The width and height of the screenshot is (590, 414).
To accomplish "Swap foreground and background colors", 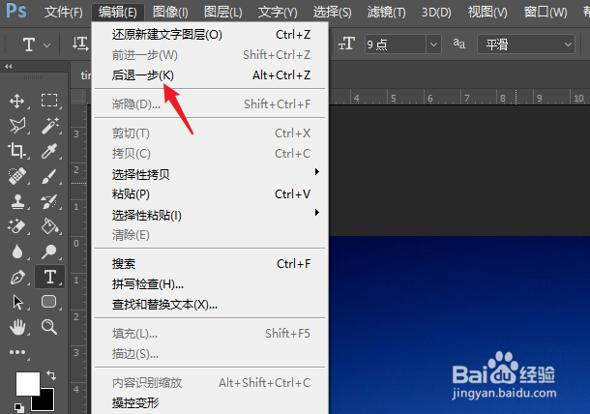I will 51,375.
